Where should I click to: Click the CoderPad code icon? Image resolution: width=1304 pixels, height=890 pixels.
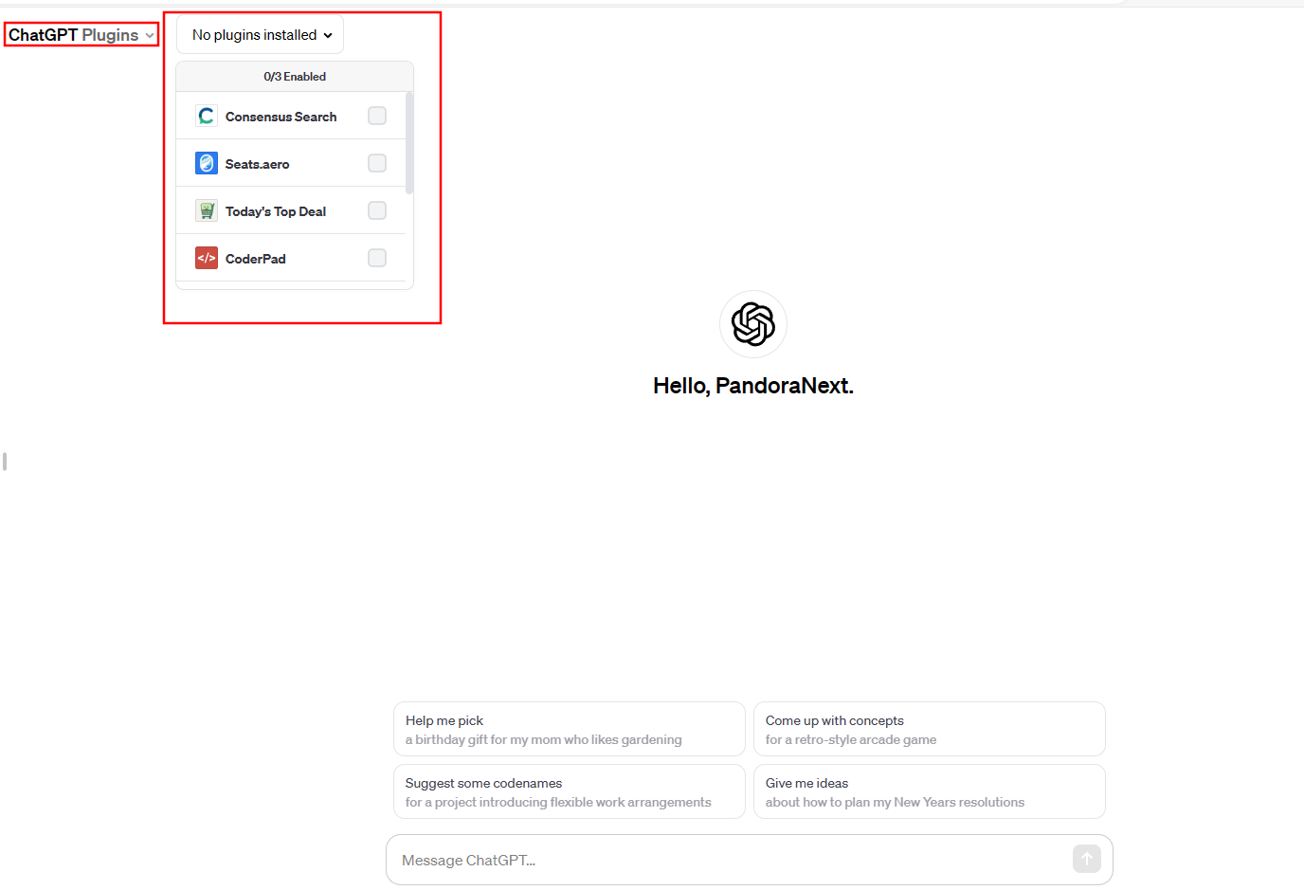pyautogui.click(x=207, y=258)
